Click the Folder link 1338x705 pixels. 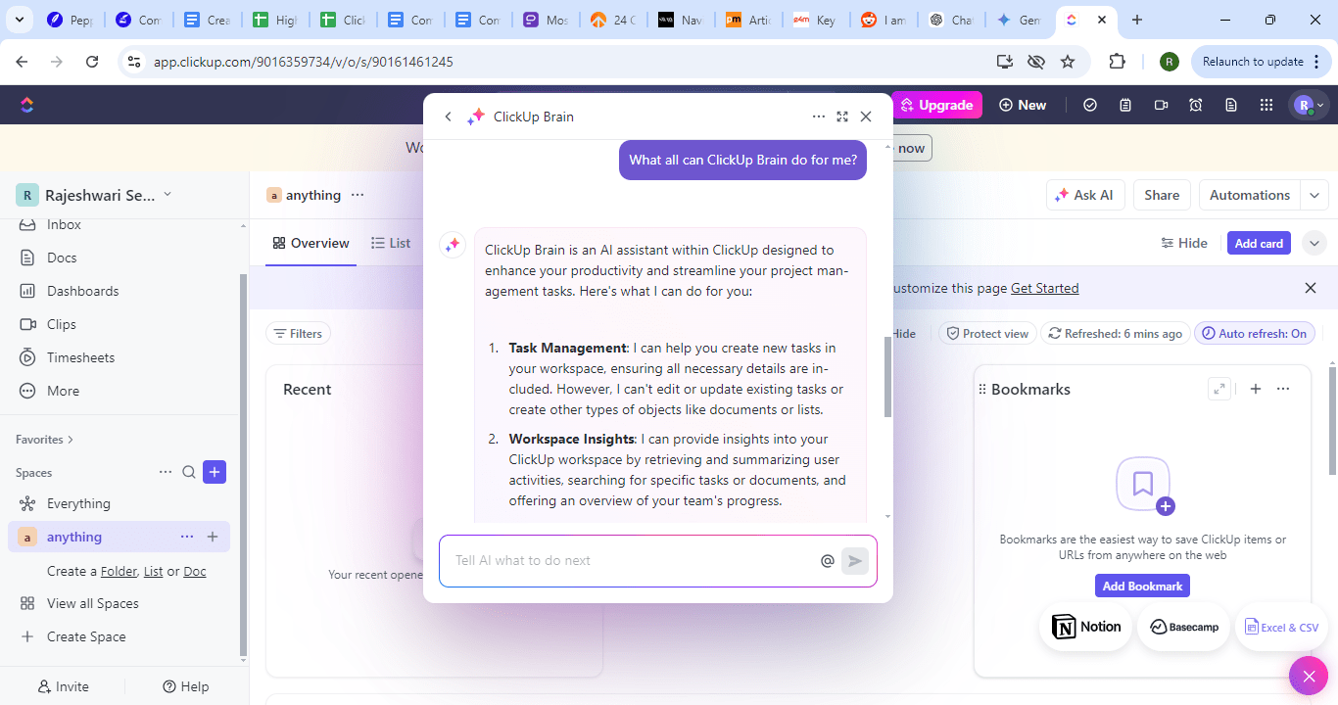tap(119, 571)
